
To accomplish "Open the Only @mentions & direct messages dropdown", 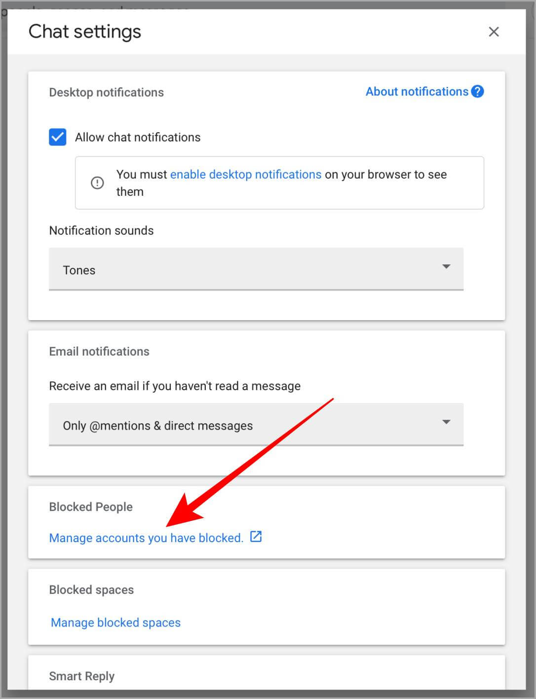I will pos(256,425).
